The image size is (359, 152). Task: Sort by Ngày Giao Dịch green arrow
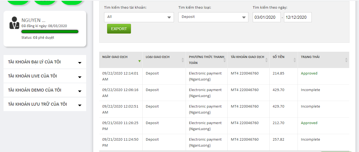point(139,61)
